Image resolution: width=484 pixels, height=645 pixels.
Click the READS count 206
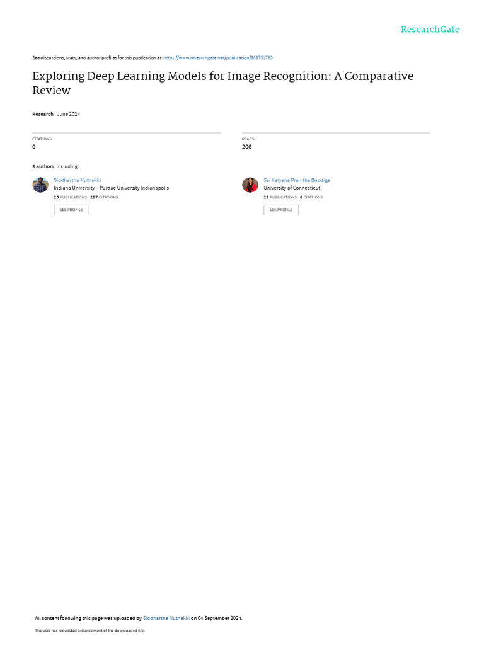tap(246, 147)
